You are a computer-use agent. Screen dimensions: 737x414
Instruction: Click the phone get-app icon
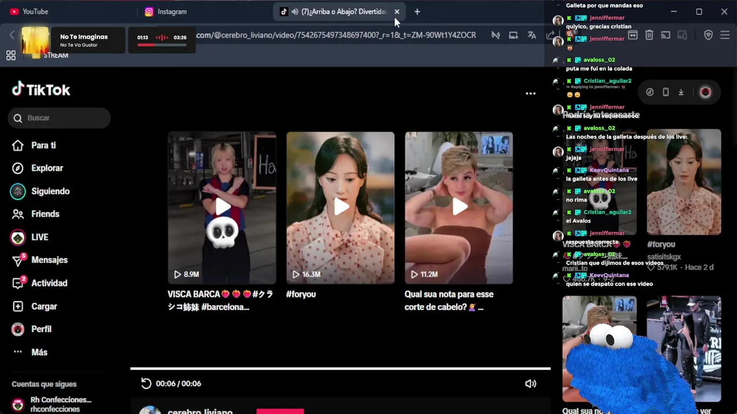tap(666, 92)
